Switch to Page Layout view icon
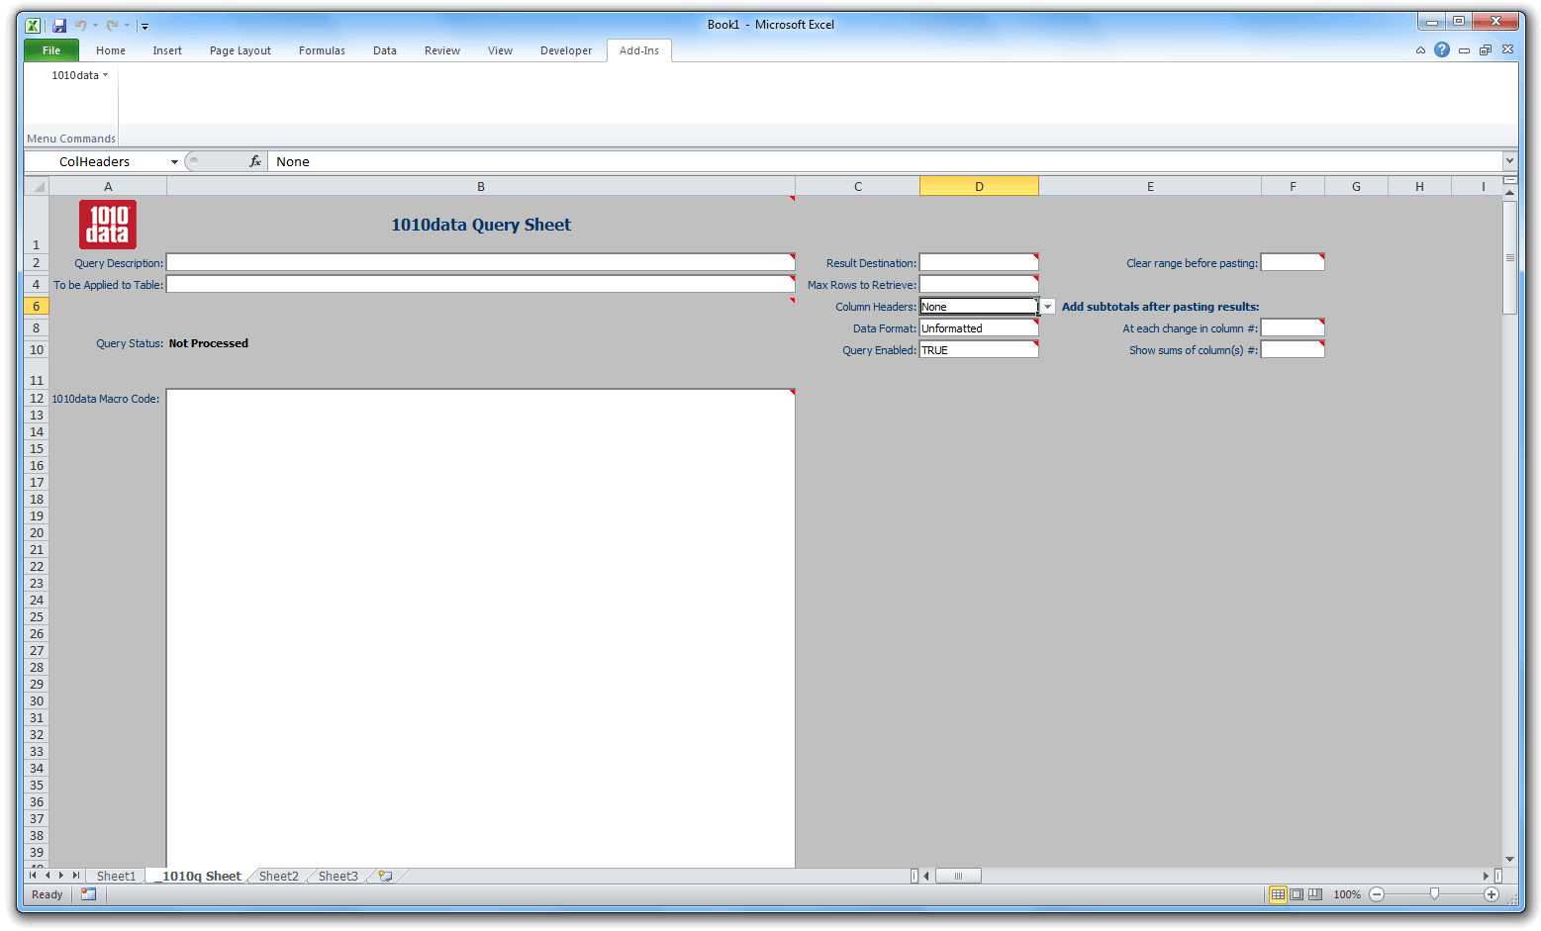The height and width of the screenshot is (931, 1541). click(x=1297, y=894)
